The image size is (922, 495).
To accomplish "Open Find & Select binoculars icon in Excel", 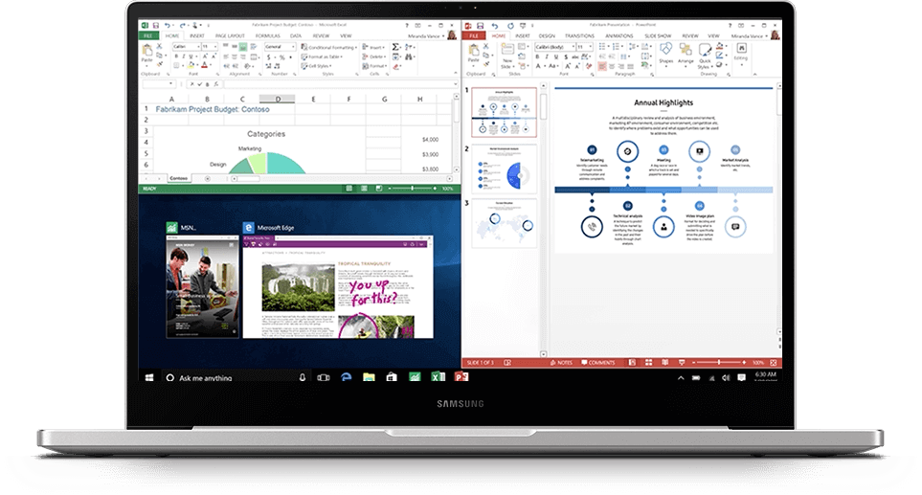I will click(408, 56).
